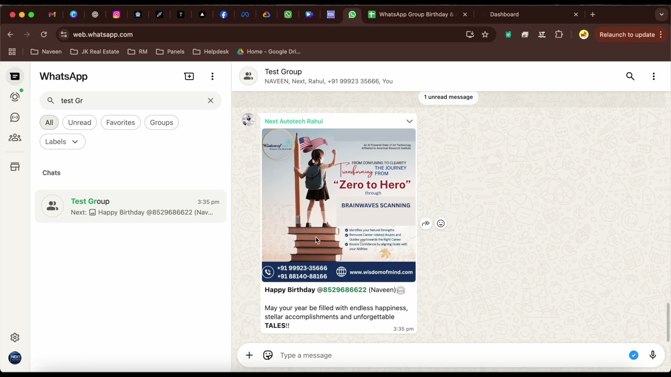Screen dimensions: 671x377
Task: Click the @8529686622 mention
Action: coord(342,290)
